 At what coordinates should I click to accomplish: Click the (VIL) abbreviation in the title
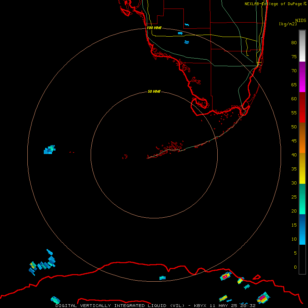point(178,306)
